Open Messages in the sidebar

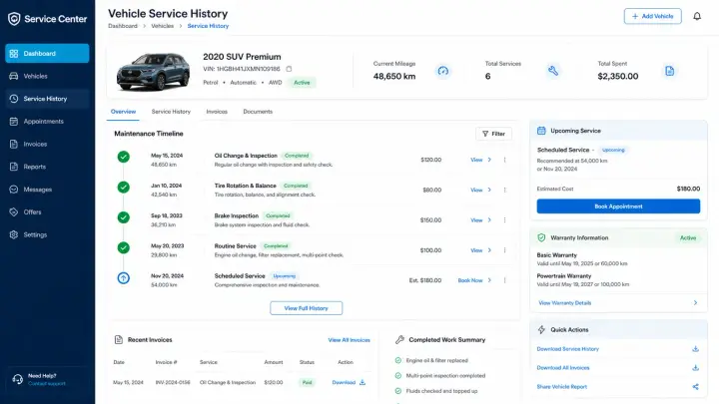coord(47,190)
